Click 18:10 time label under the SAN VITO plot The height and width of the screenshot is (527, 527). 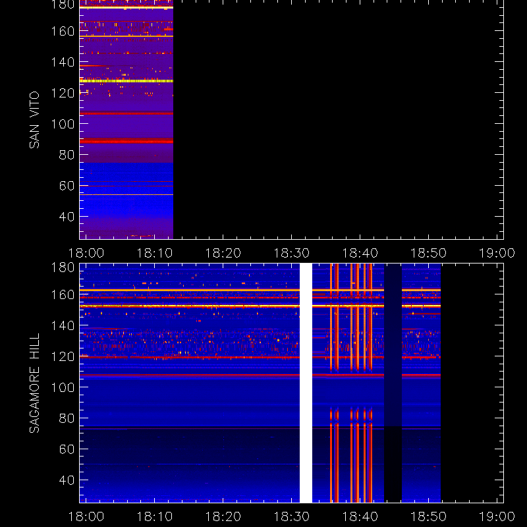coord(155,253)
